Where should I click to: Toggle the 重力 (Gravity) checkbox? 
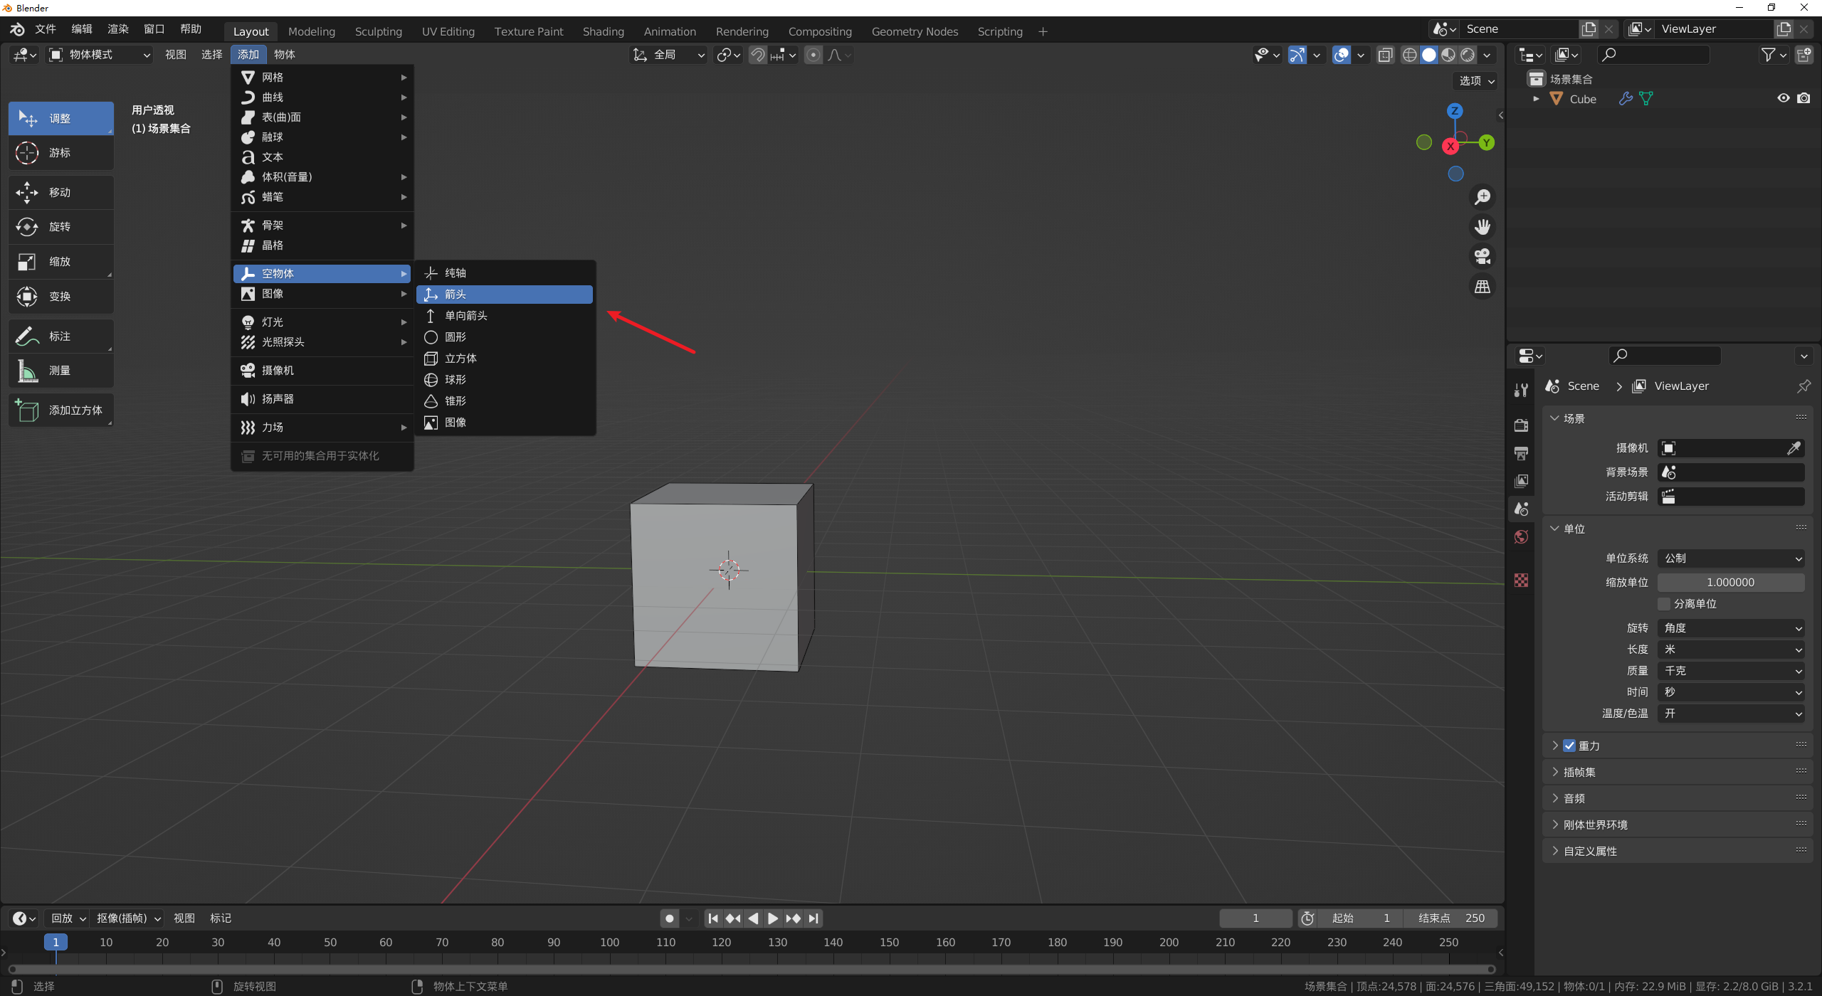pos(1569,746)
